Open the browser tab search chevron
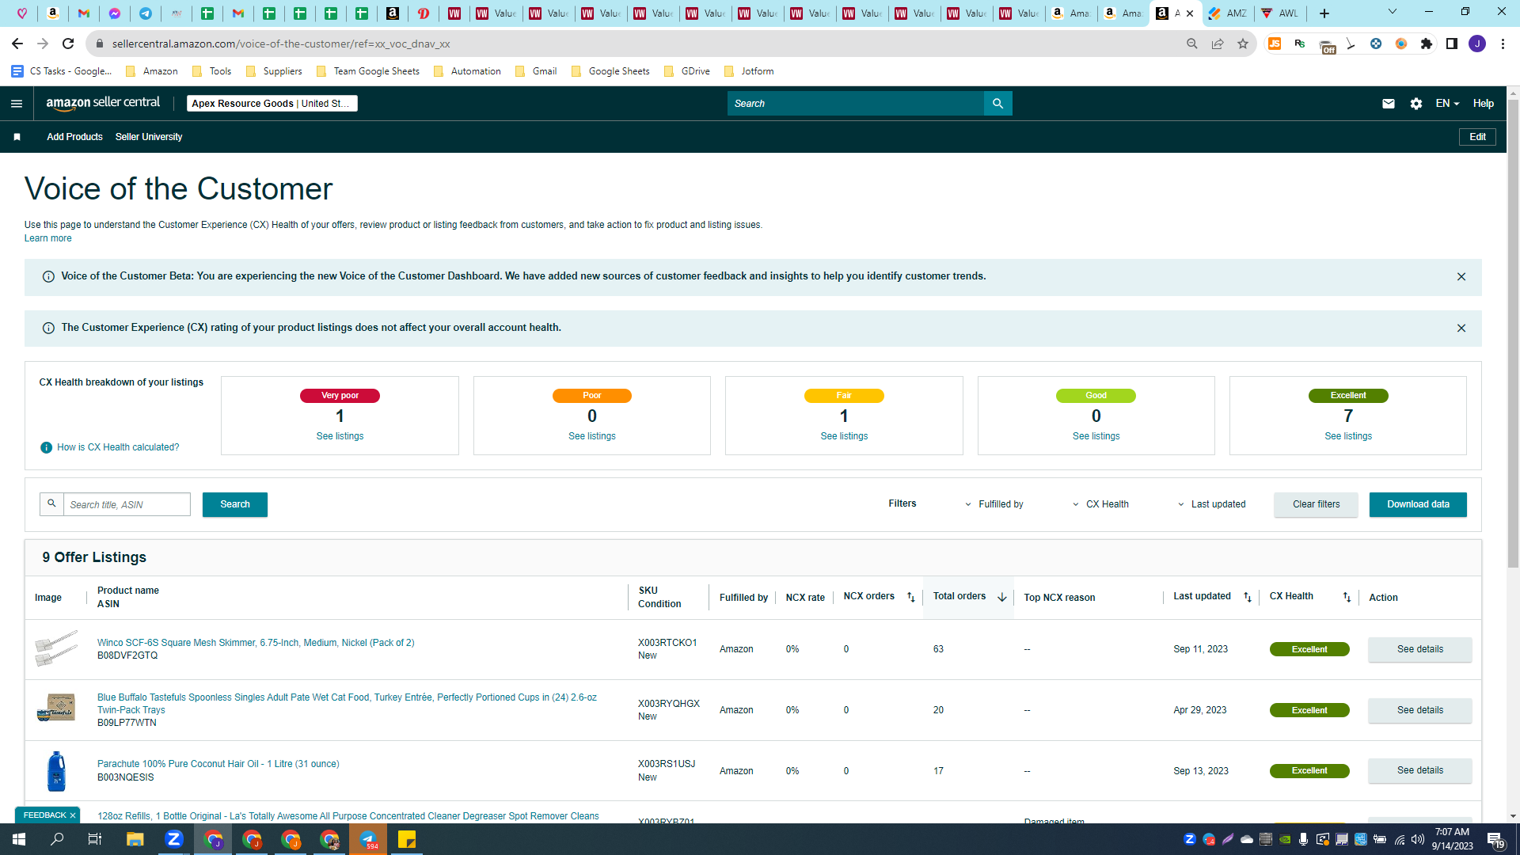 click(1393, 12)
